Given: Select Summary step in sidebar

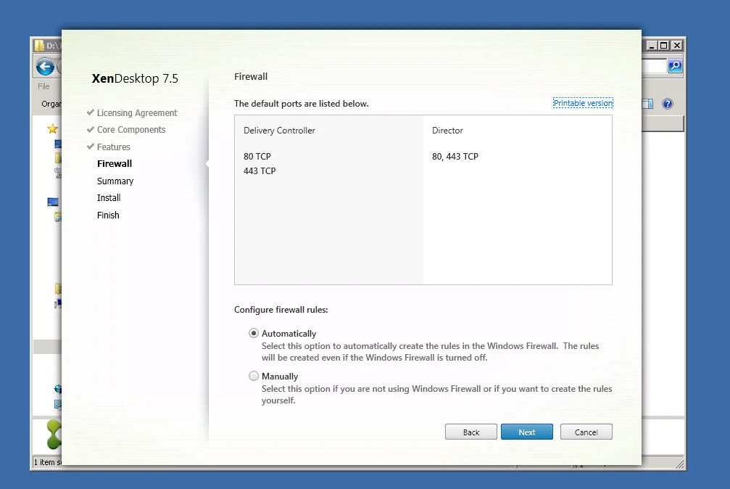Looking at the screenshot, I should click(115, 181).
